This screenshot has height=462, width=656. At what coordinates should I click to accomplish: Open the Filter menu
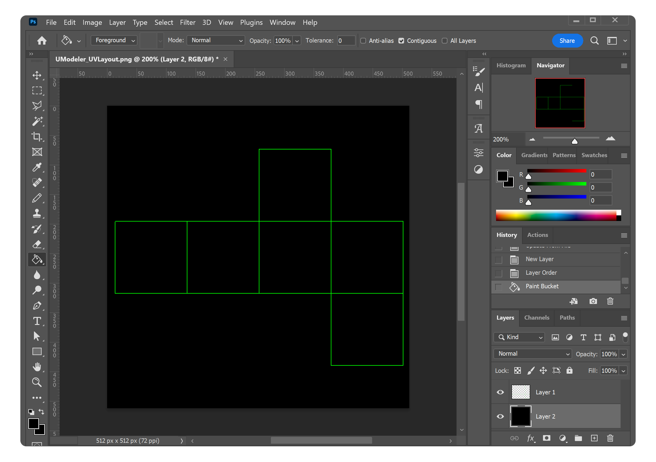point(188,22)
